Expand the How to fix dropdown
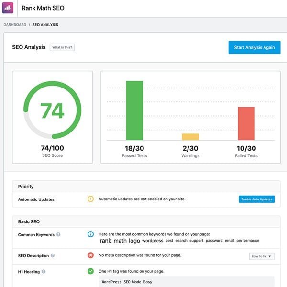The image size is (287, 287). pos(262,256)
